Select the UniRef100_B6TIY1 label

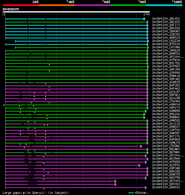click(x=166, y=137)
